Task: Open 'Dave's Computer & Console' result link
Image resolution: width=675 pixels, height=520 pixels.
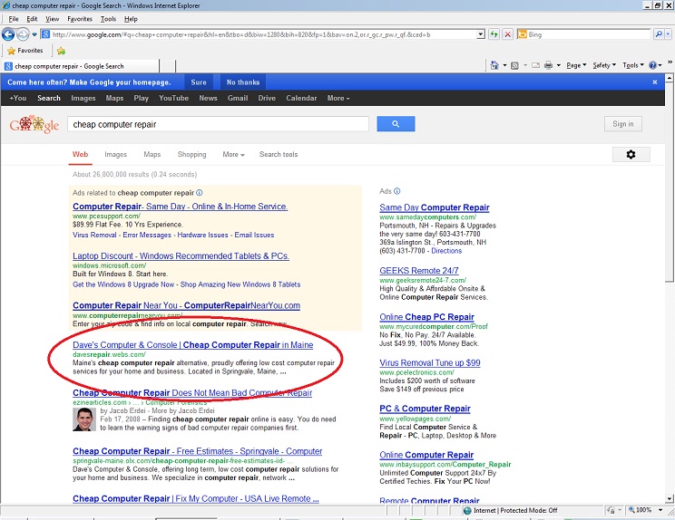Action: point(193,344)
